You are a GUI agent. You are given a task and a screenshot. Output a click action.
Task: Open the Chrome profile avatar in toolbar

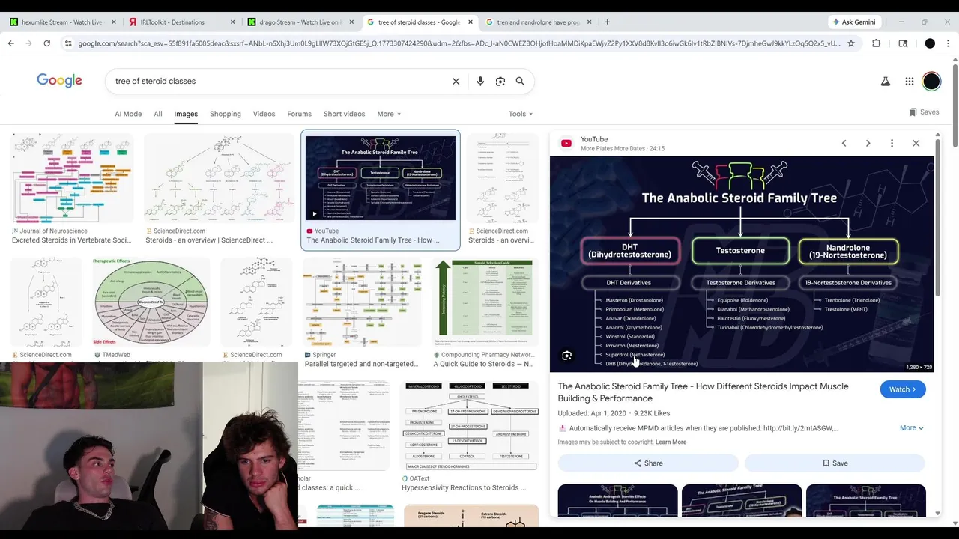pos(930,43)
